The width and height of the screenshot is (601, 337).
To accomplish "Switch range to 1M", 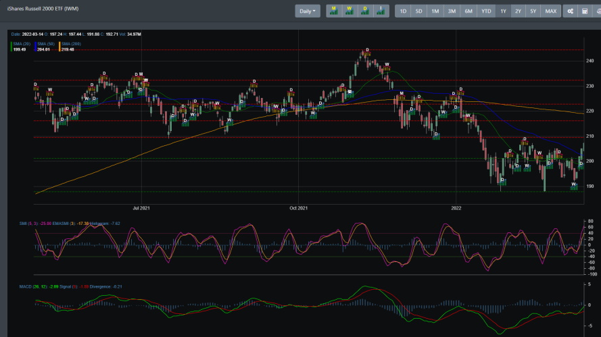I will coord(435,11).
